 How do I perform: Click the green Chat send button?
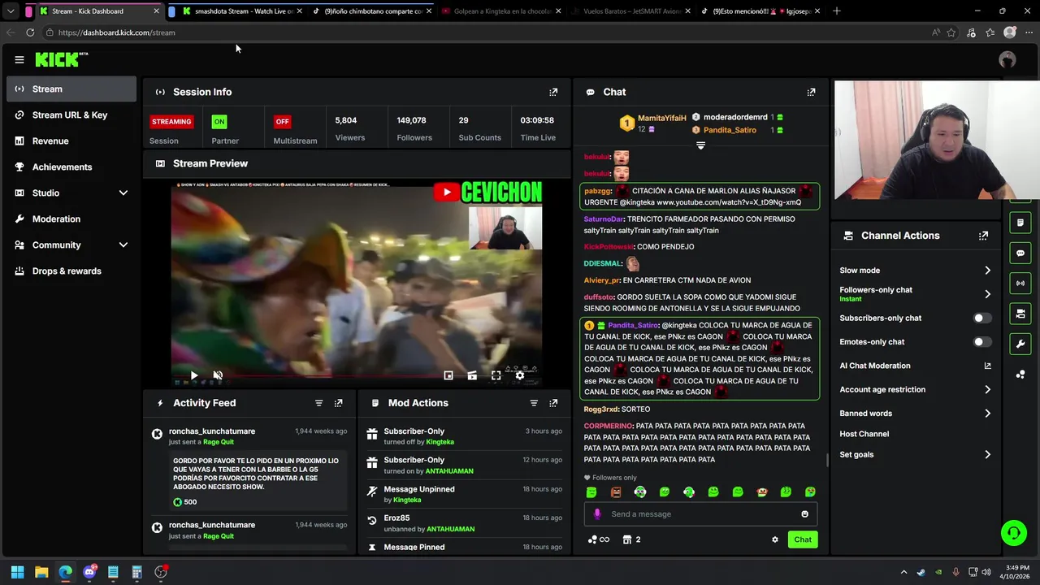[x=803, y=539]
